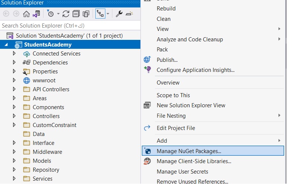Click Preview Selected Items icon
The image size is (296, 184).
coord(129,14)
